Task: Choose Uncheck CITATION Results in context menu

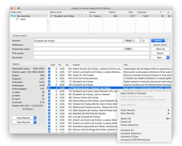Action: (135, 140)
